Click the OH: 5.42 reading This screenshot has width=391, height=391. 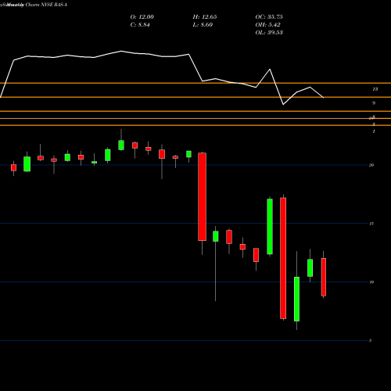click(x=267, y=25)
